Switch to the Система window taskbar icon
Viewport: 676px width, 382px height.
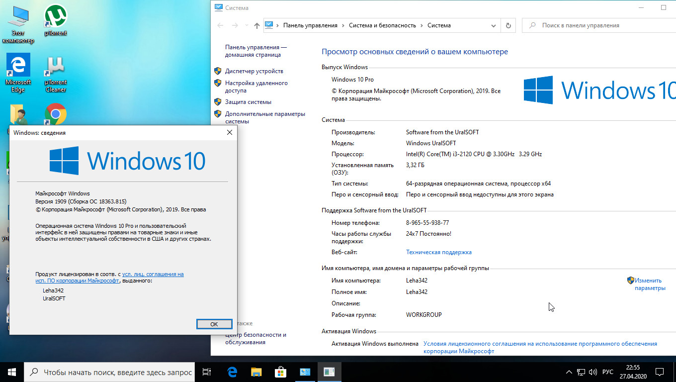[305, 372]
